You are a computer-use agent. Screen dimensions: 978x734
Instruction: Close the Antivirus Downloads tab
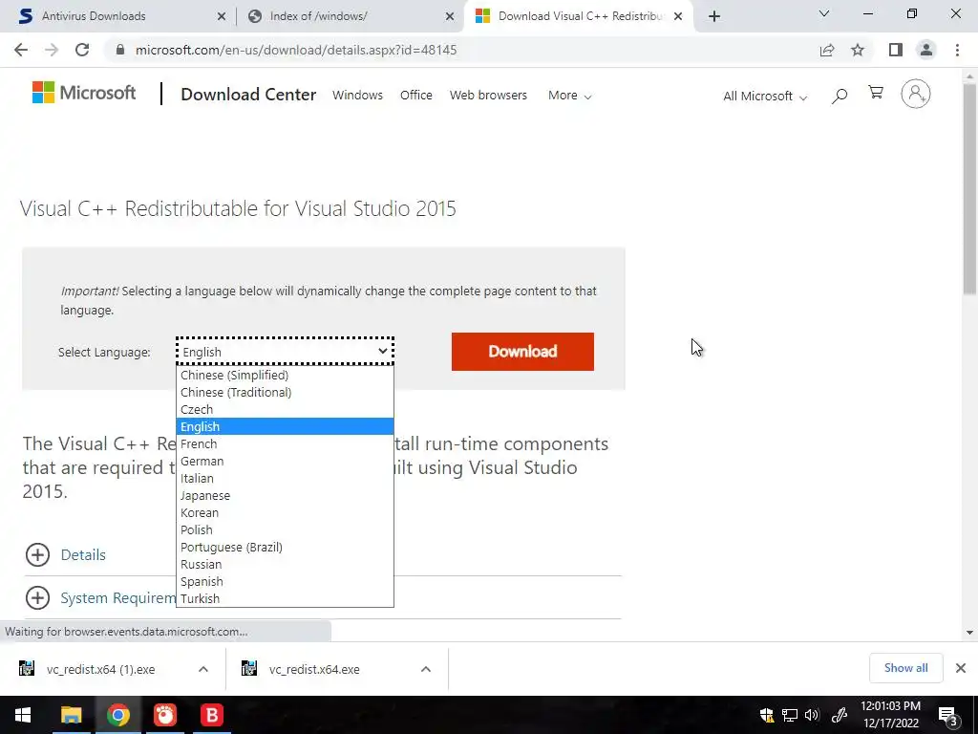[222, 17]
